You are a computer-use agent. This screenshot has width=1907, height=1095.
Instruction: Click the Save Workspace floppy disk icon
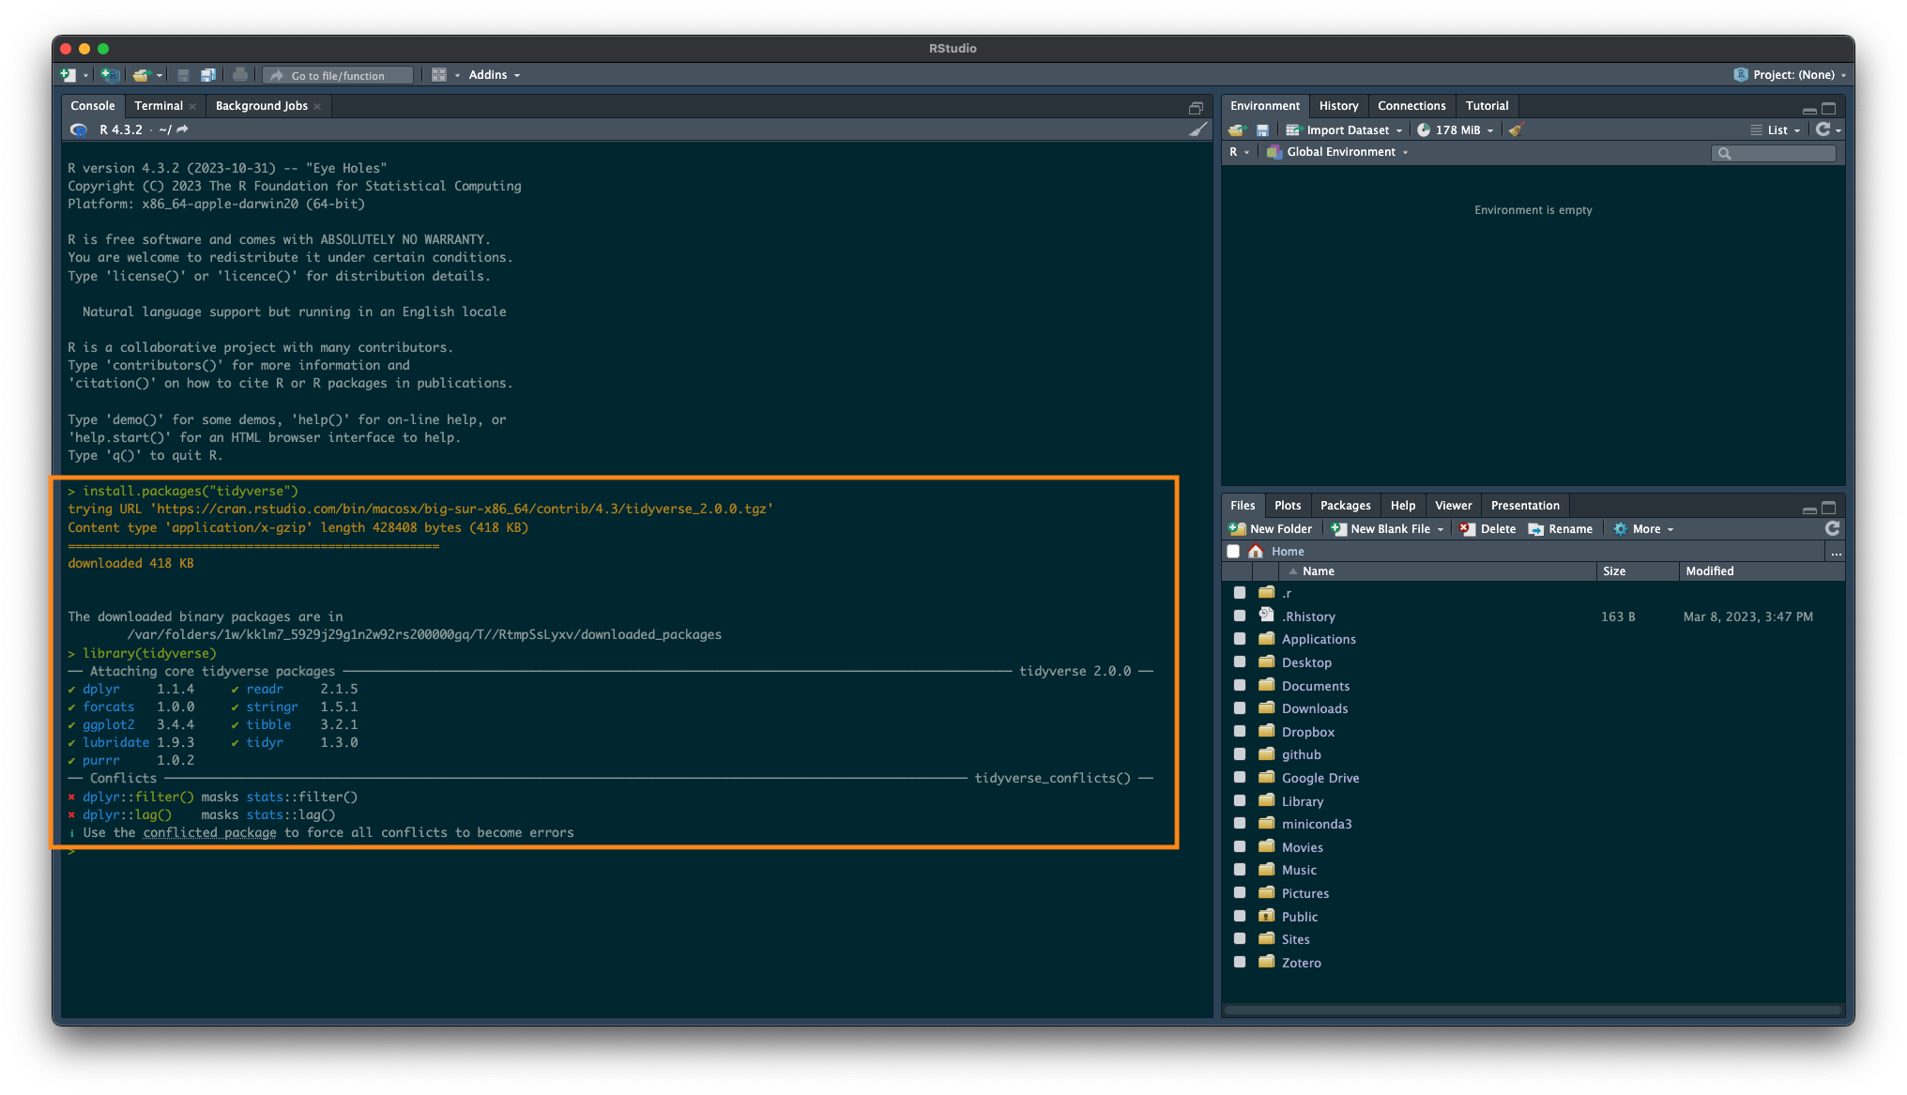(x=1262, y=129)
